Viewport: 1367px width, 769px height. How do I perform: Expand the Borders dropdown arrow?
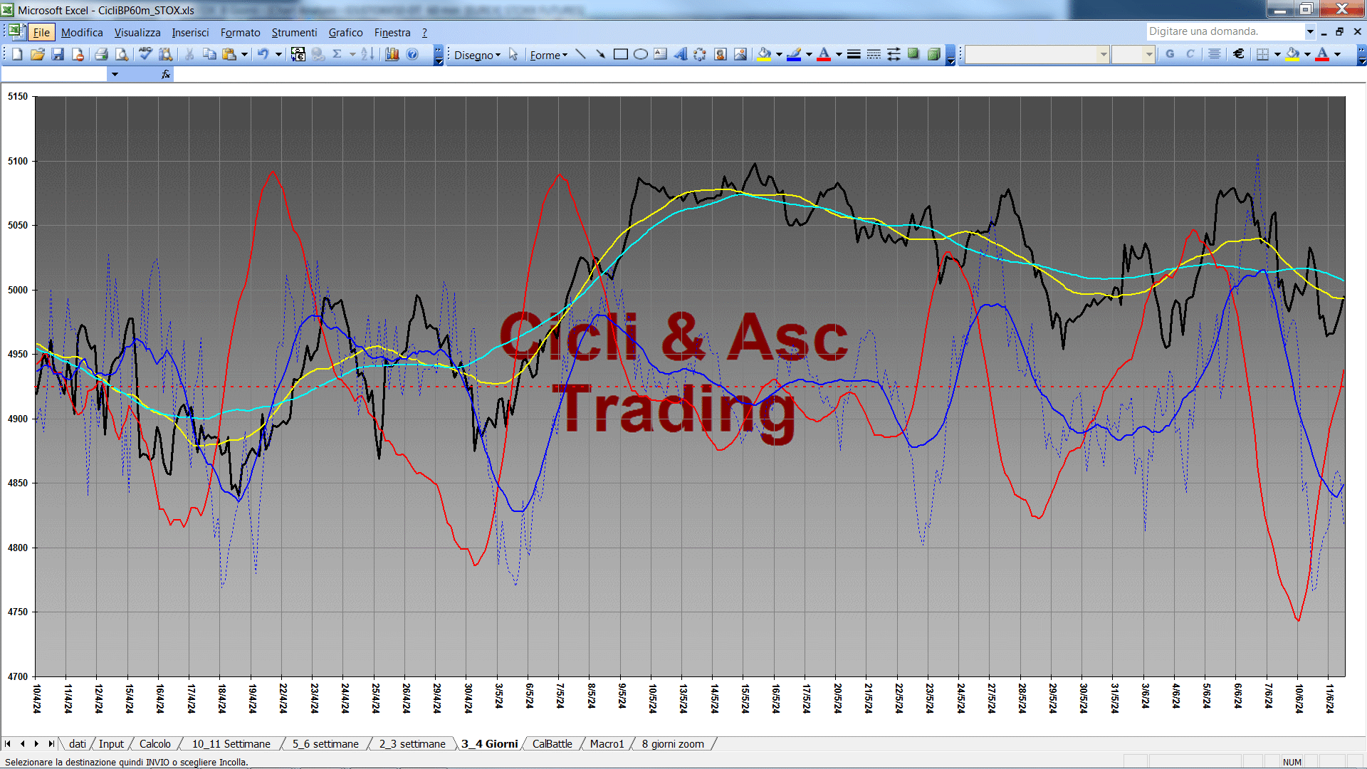1277,54
